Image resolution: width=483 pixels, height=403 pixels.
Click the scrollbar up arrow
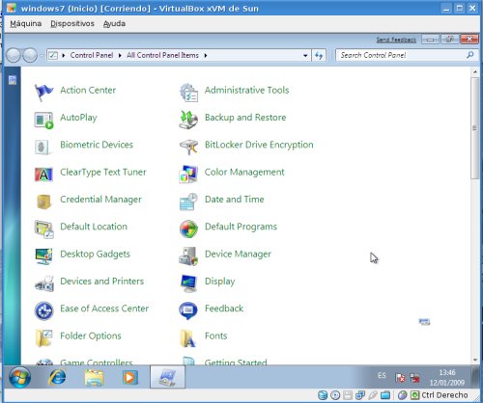[475, 72]
